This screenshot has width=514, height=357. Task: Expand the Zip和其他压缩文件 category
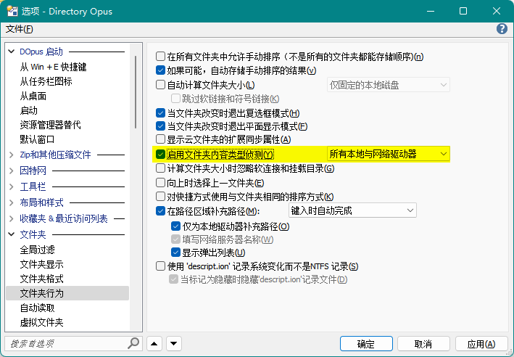[x=12, y=155]
